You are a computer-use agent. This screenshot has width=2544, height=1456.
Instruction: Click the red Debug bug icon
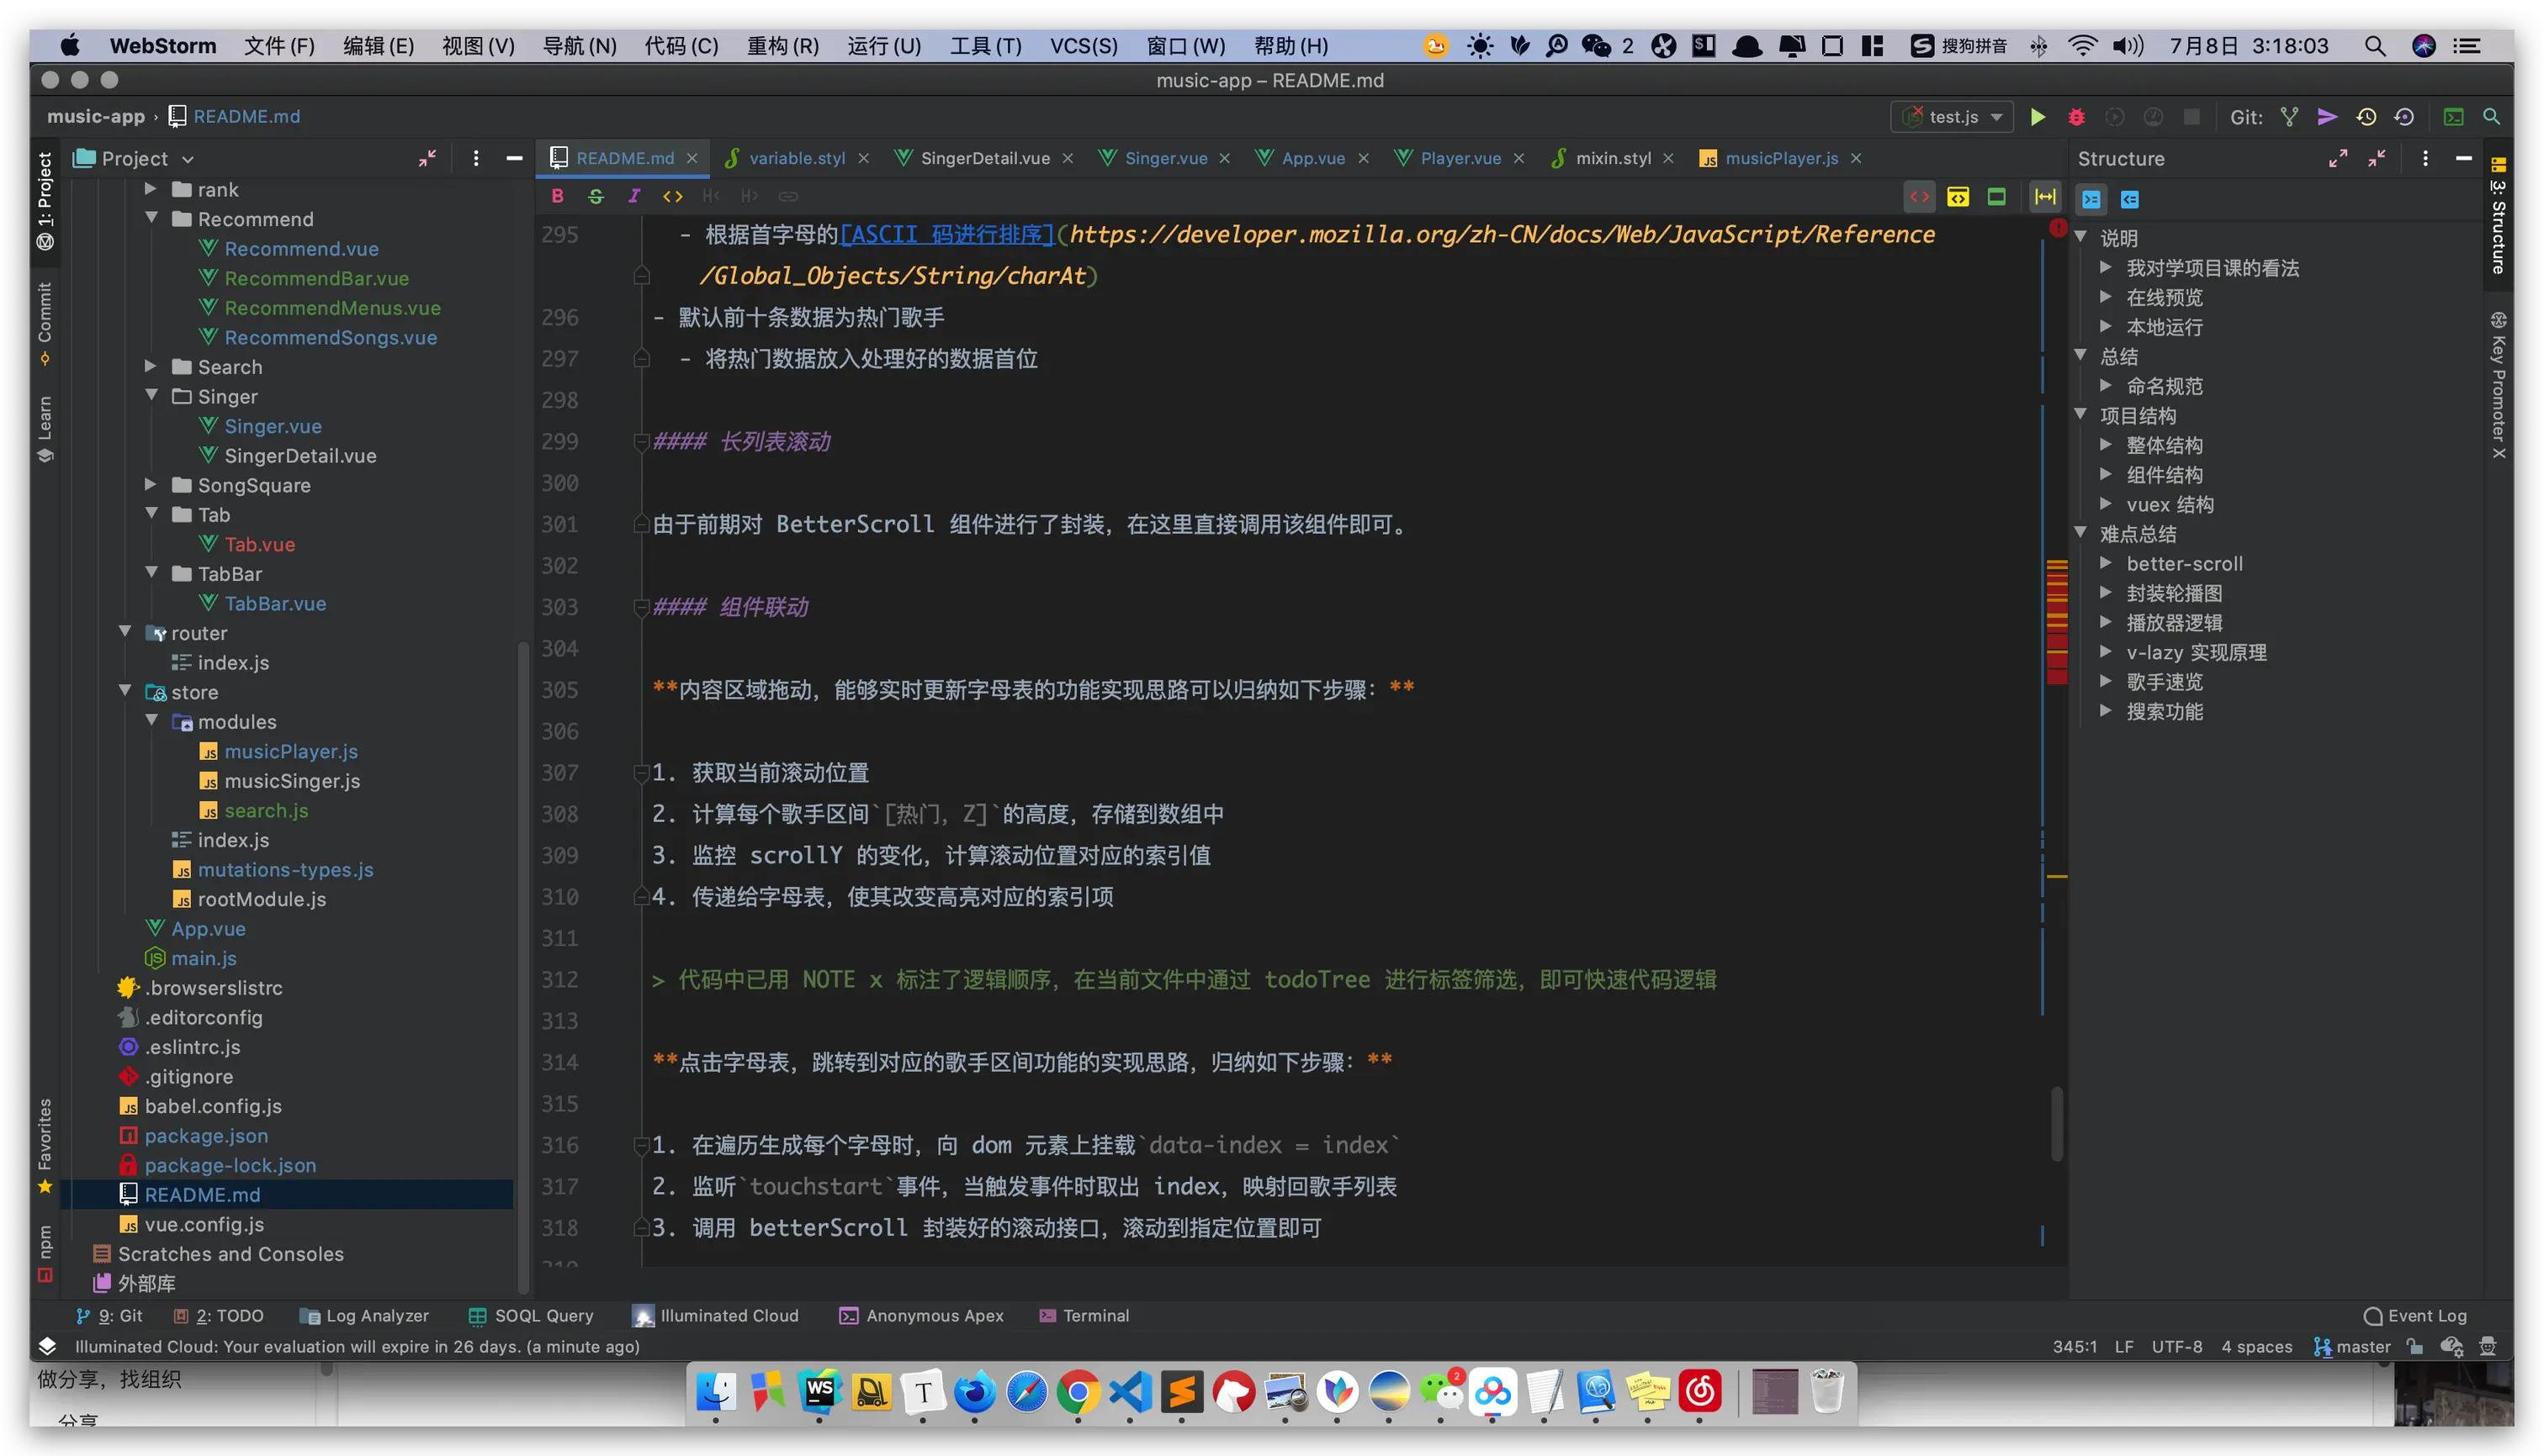click(x=2075, y=117)
